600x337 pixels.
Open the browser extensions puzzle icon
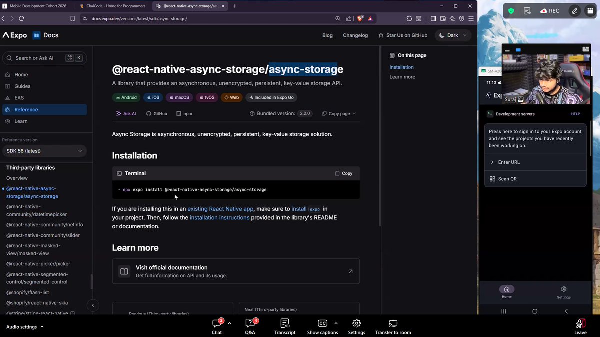pyautogui.click(x=409, y=18)
